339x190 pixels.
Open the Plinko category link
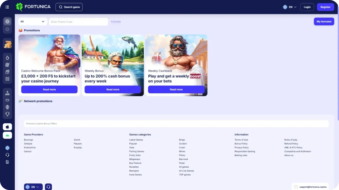[x=182, y=155]
